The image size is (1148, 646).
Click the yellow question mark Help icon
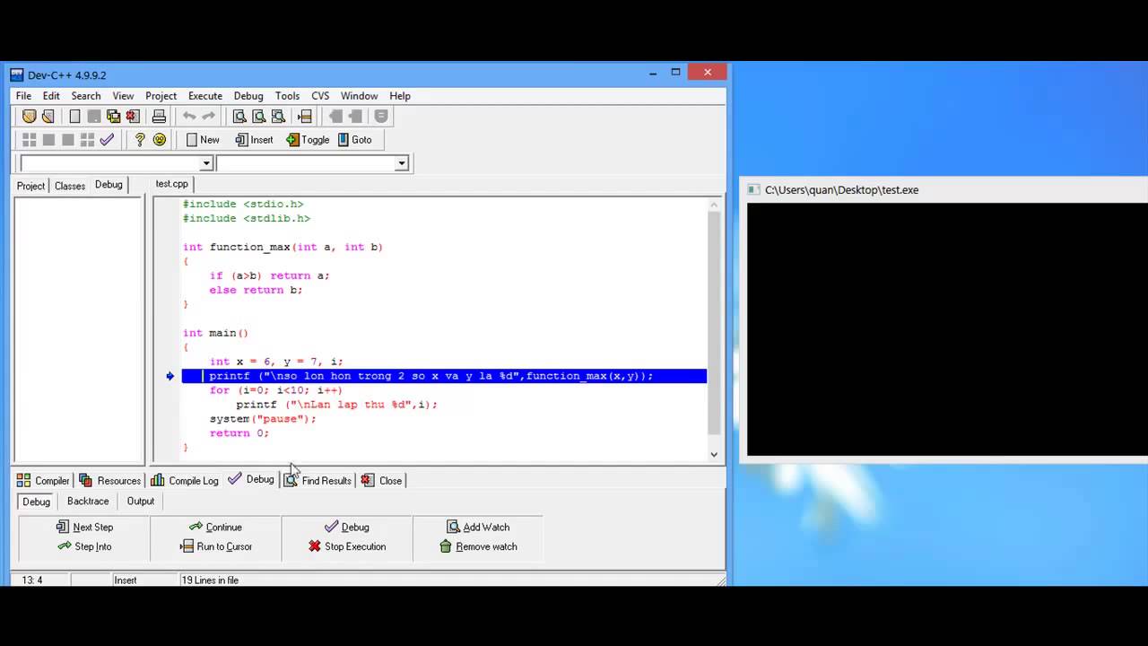point(140,139)
